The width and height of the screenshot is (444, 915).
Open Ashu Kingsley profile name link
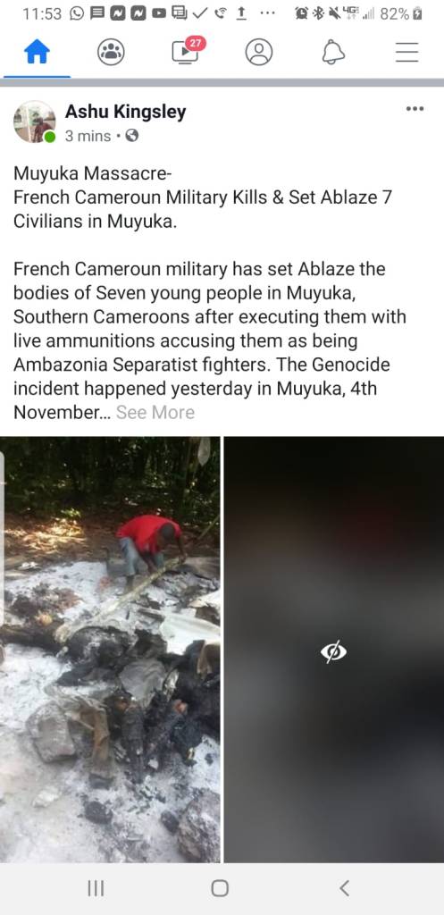125,112
